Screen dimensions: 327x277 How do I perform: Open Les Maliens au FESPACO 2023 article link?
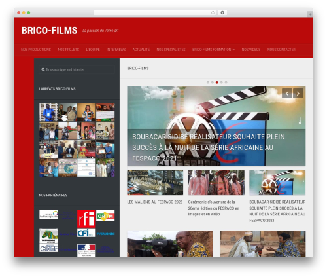[x=155, y=202]
